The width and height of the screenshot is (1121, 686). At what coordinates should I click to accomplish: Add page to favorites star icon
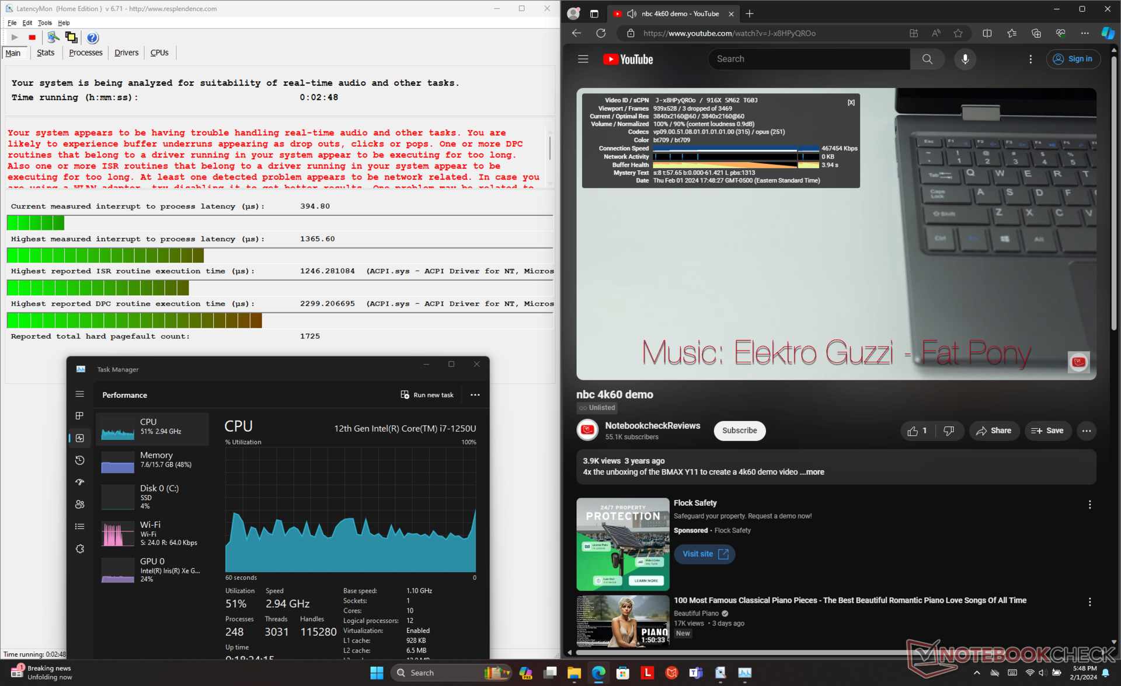pyautogui.click(x=958, y=33)
